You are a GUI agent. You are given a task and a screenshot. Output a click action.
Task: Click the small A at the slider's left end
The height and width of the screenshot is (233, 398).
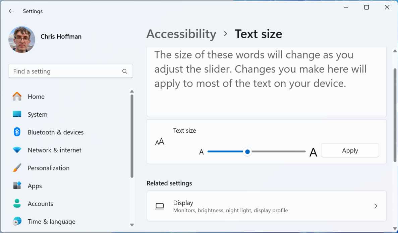(x=201, y=152)
